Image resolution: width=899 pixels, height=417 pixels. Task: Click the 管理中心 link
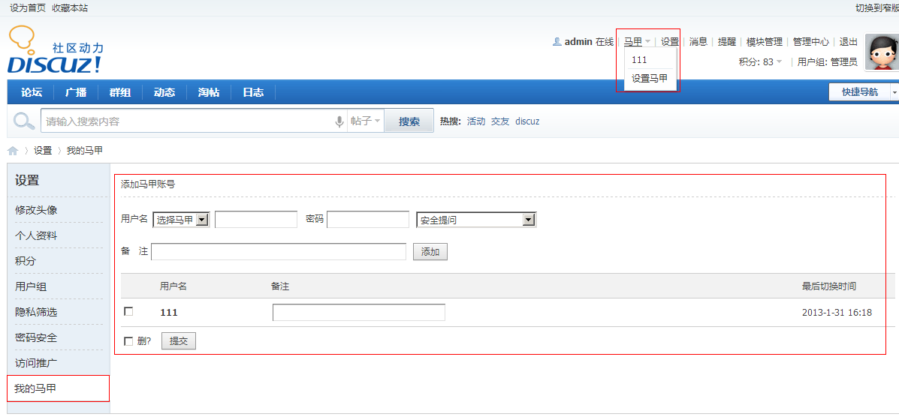coord(810,42)
